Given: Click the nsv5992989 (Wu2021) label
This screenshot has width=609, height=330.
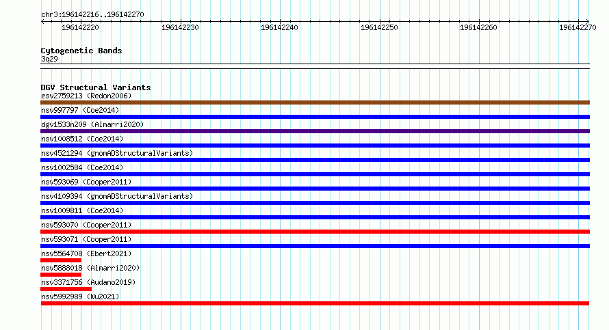Looking at the screenshot, I should pos(80,297).
